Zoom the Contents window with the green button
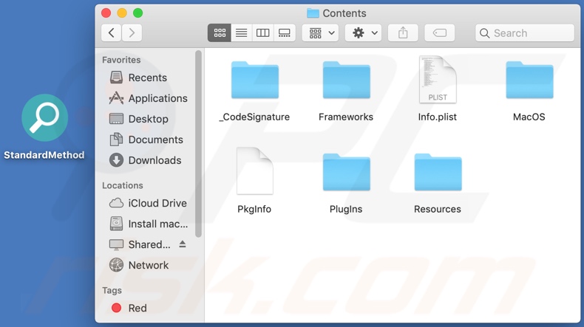584x327 pixels. click(x=137, y=13)
